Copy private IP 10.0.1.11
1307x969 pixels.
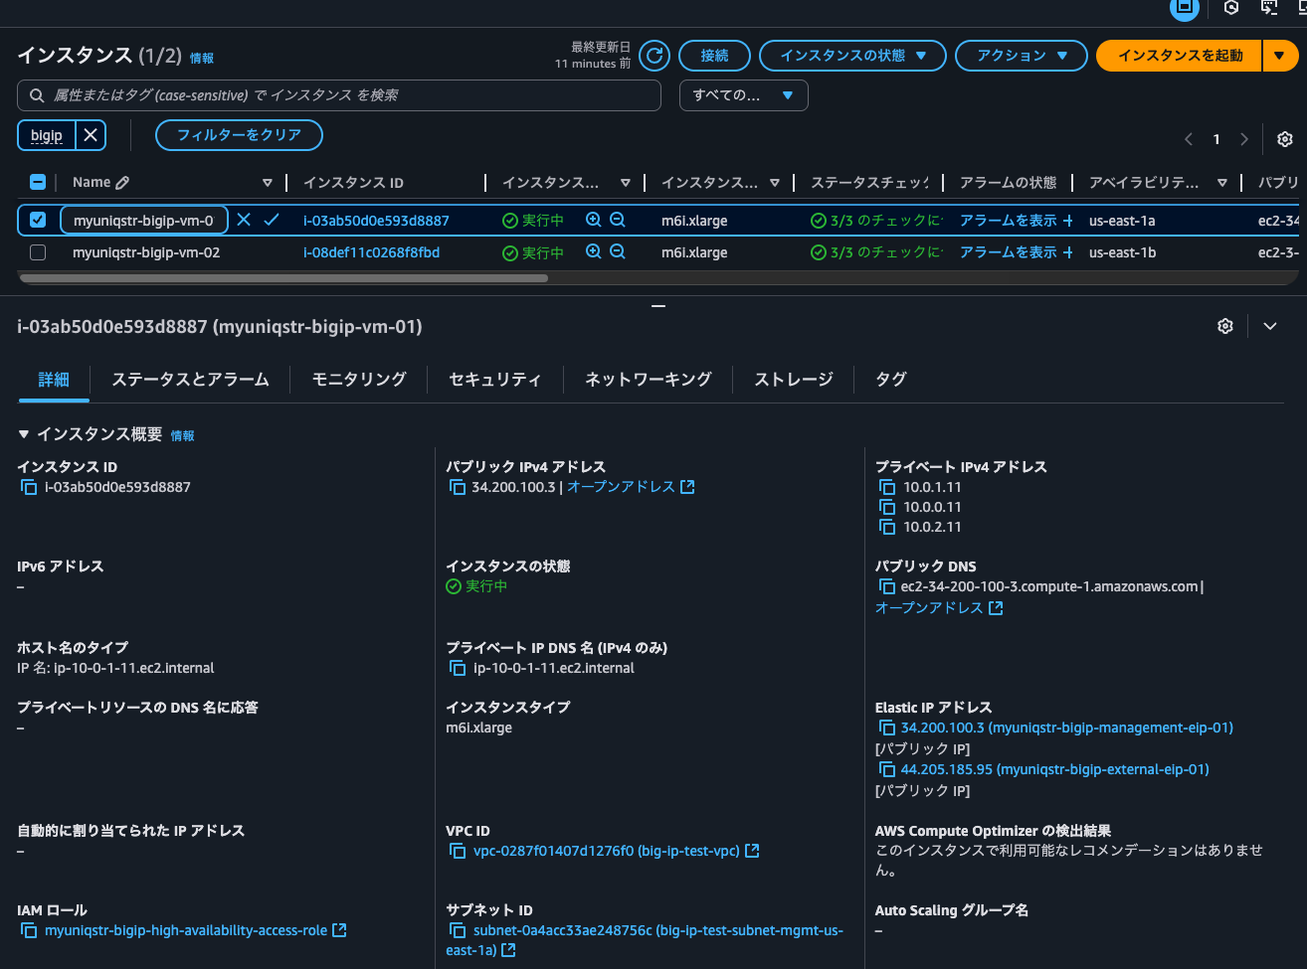[x=887, y=487]
